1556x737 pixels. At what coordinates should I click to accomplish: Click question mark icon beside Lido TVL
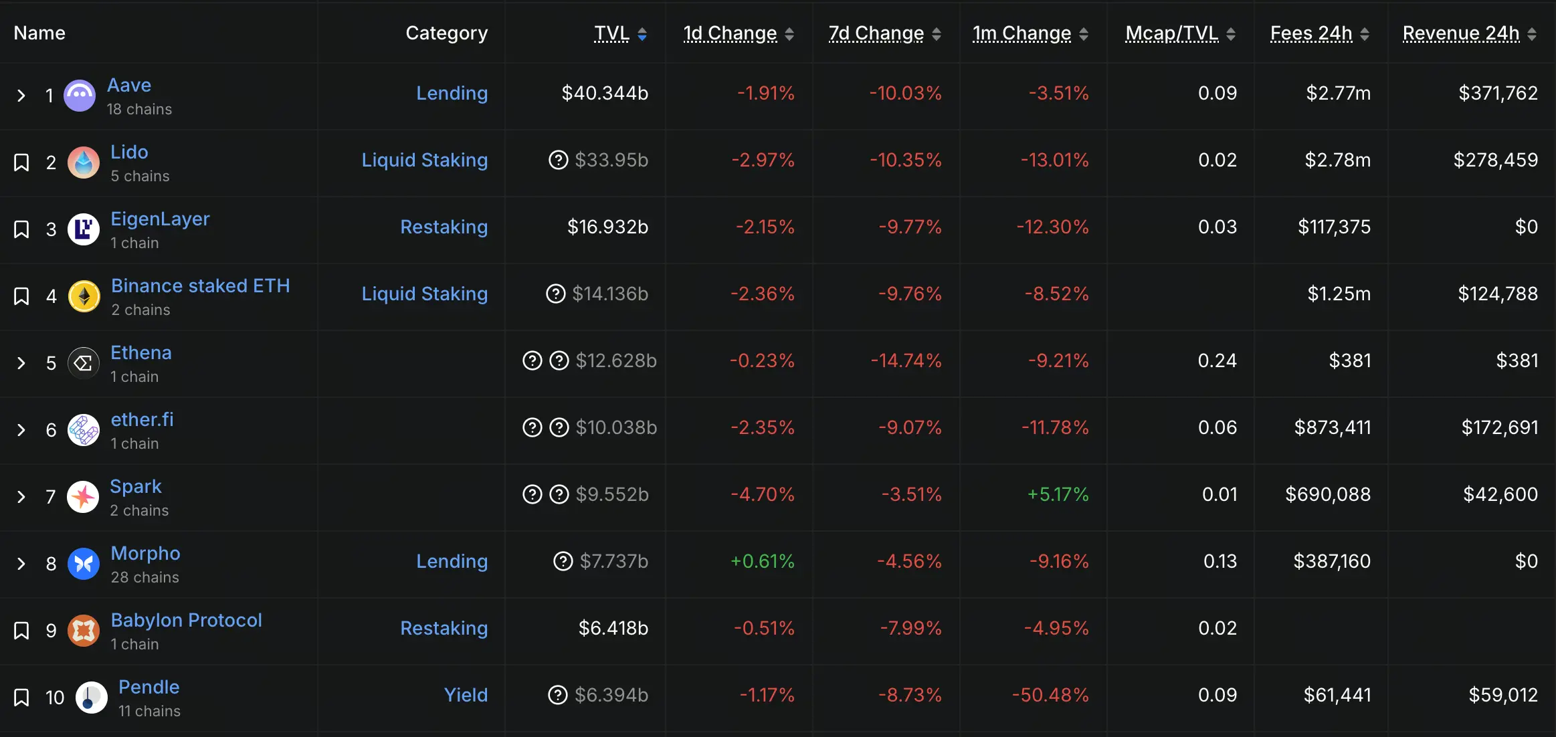(x=558, y=160)
